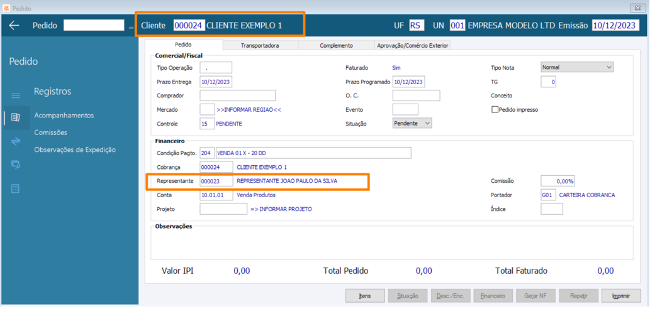Click the Mercado code field
Image resolution: width=650 pixels, height=309 pixels.
coord(207,110)
